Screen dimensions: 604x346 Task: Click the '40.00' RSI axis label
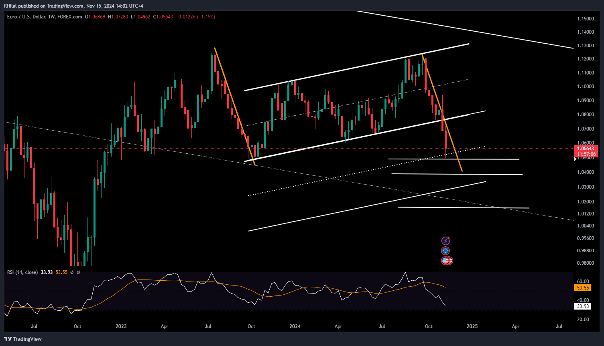pyautogui.click(x=584, y=300)
